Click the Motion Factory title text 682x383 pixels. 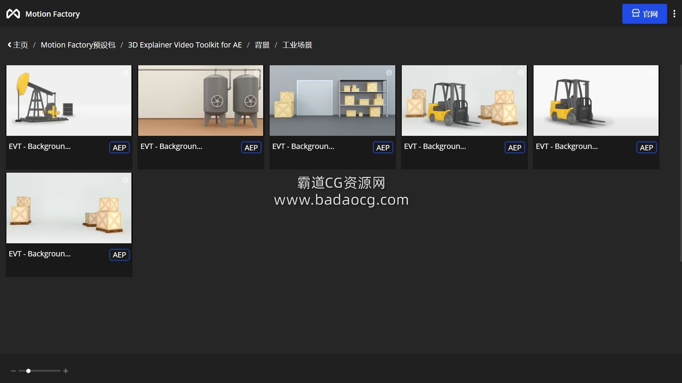(53, 14)
